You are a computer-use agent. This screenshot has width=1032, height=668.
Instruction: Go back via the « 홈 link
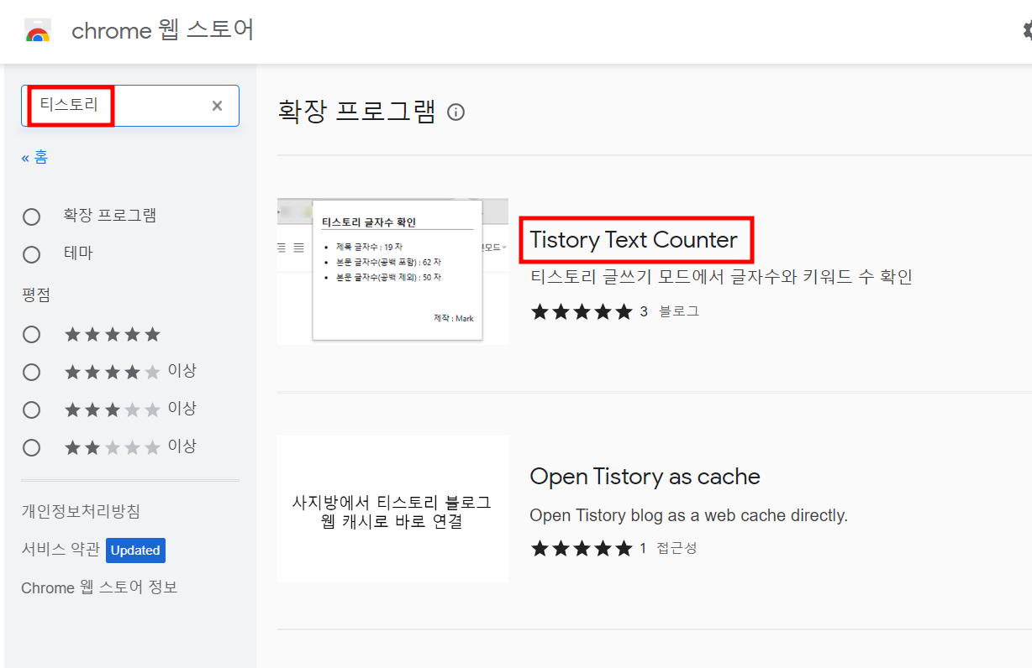click(34, 157)
